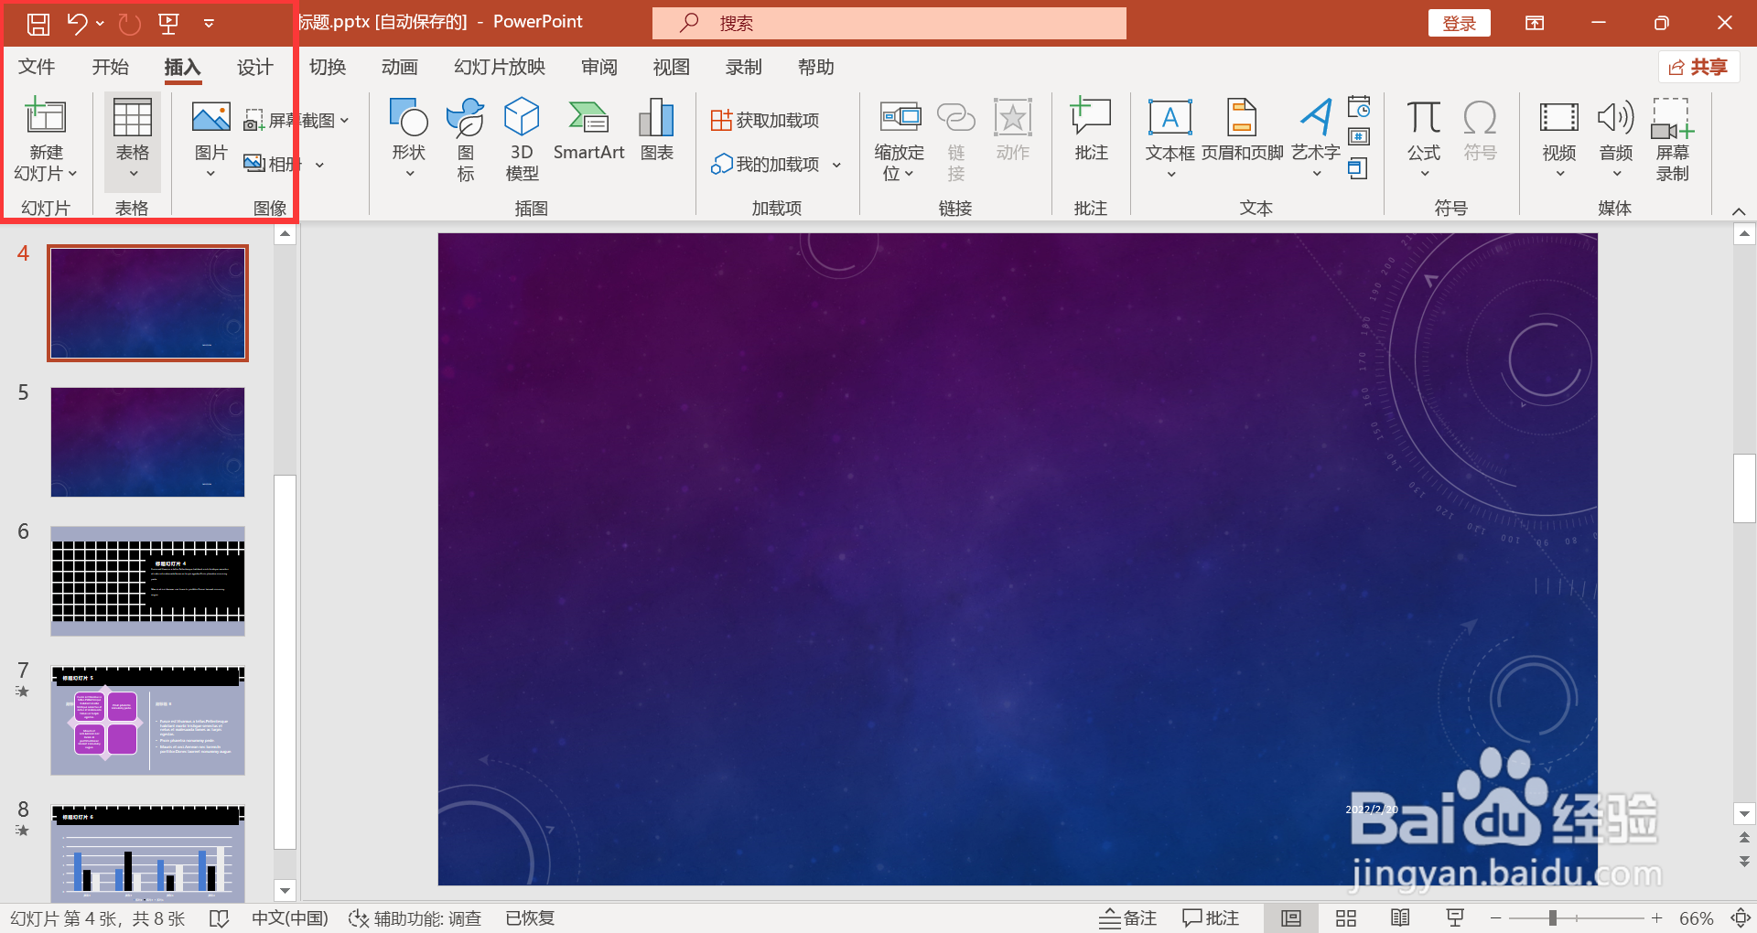
Task: Select slide 6 thumbnail
Action: [147, 581]
